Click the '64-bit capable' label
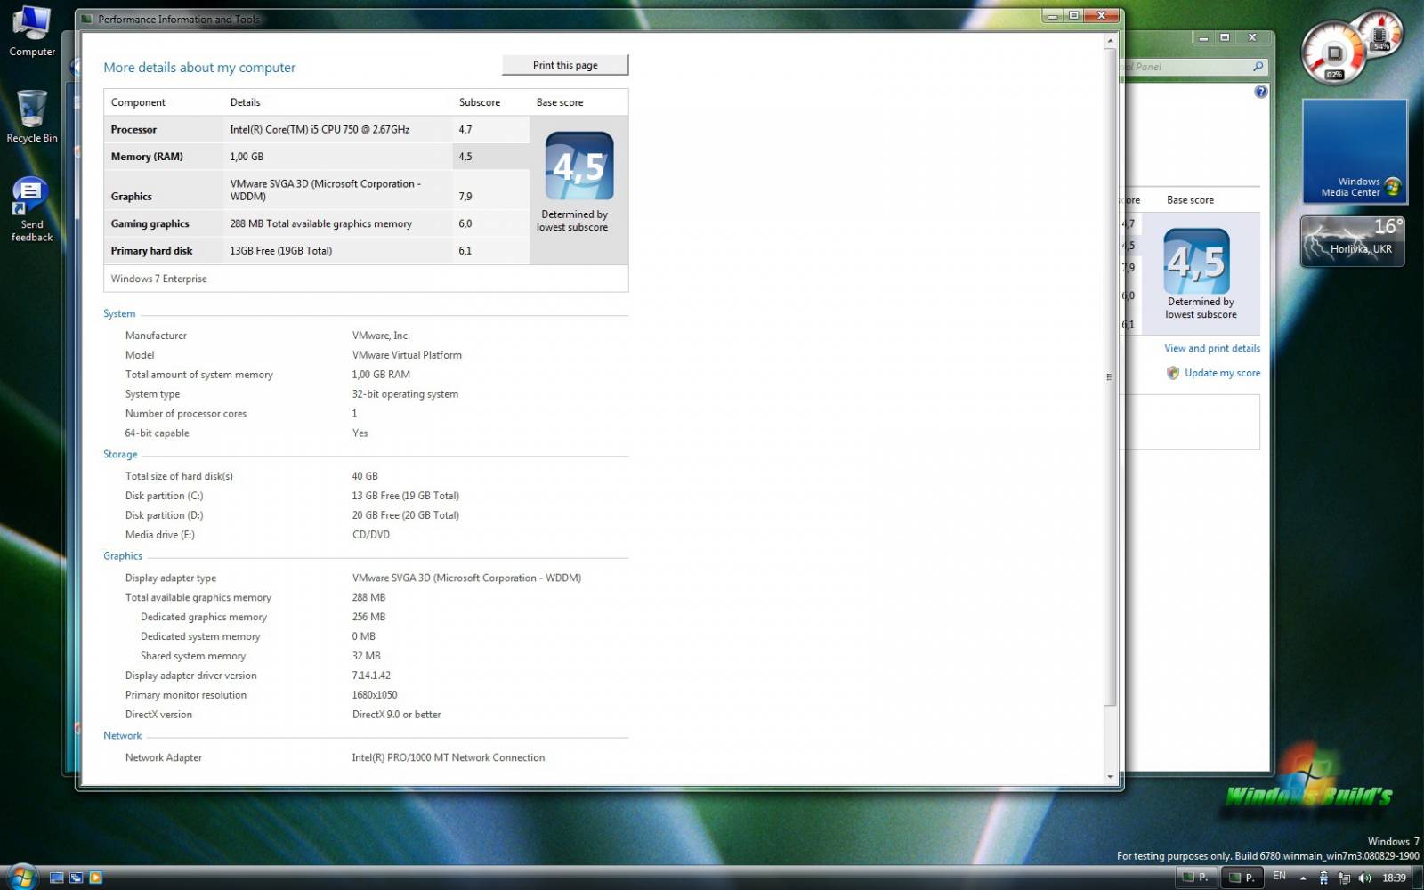The width and height of the screenshot is (1424, 890). [x=157, y=433]
